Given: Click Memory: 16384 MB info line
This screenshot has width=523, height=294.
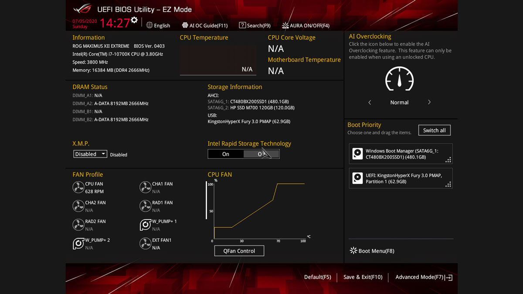Looking at the screenshot, I should tap(111, 70).
